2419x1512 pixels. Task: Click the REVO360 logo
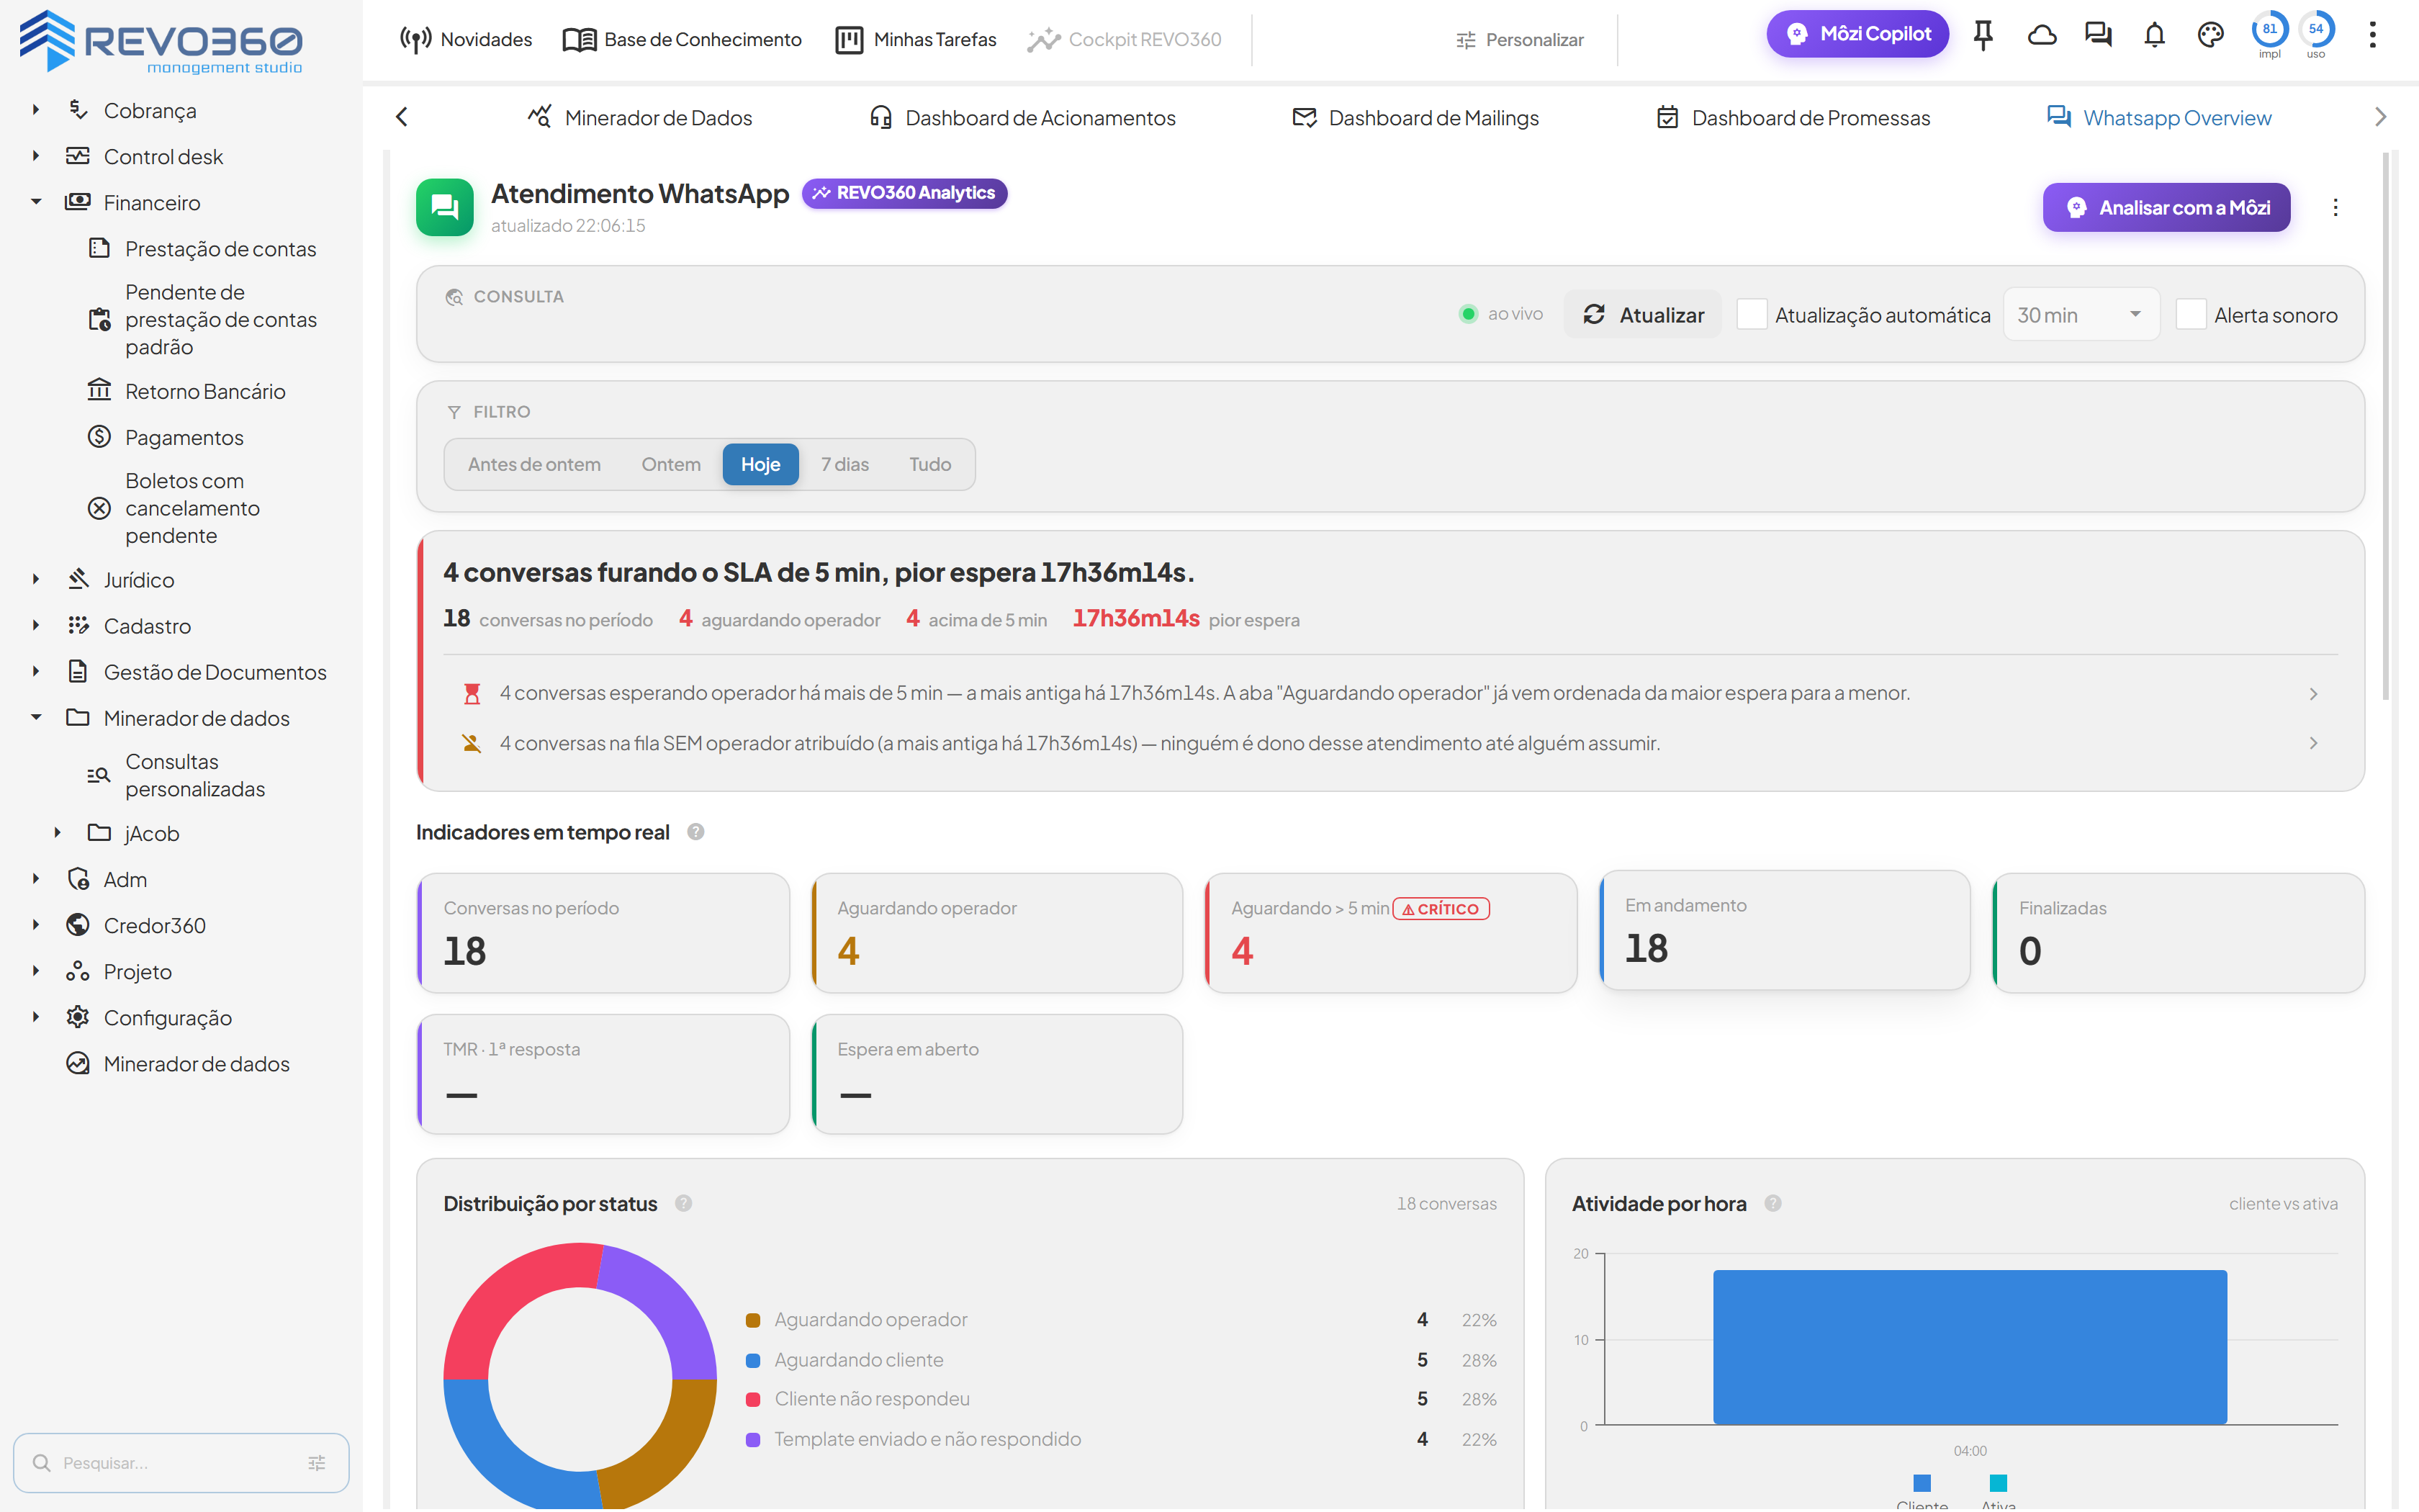click(x=161, y=41)
